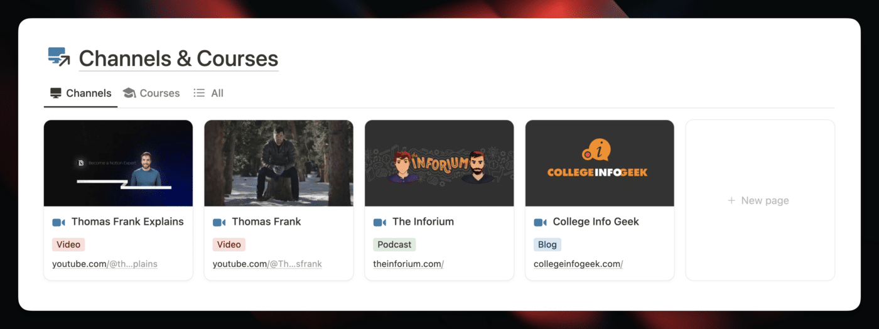Click the Blue Blog tag
The width and height of the screenshot is (879, 329).
pos(547,244)
